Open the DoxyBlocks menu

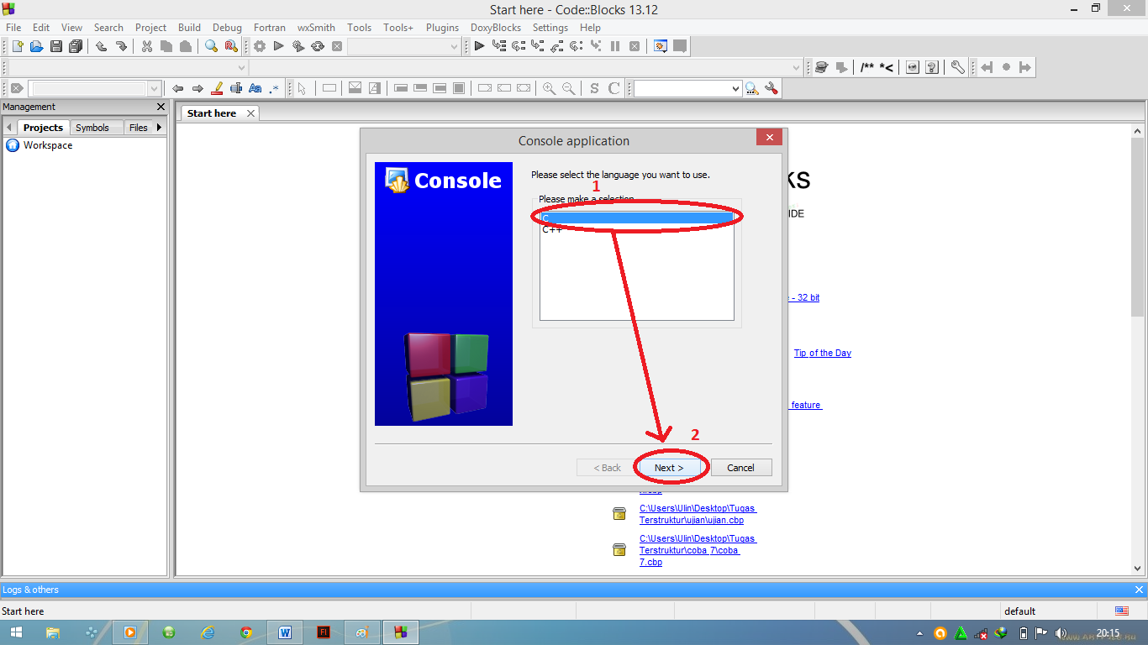[496, 28]
